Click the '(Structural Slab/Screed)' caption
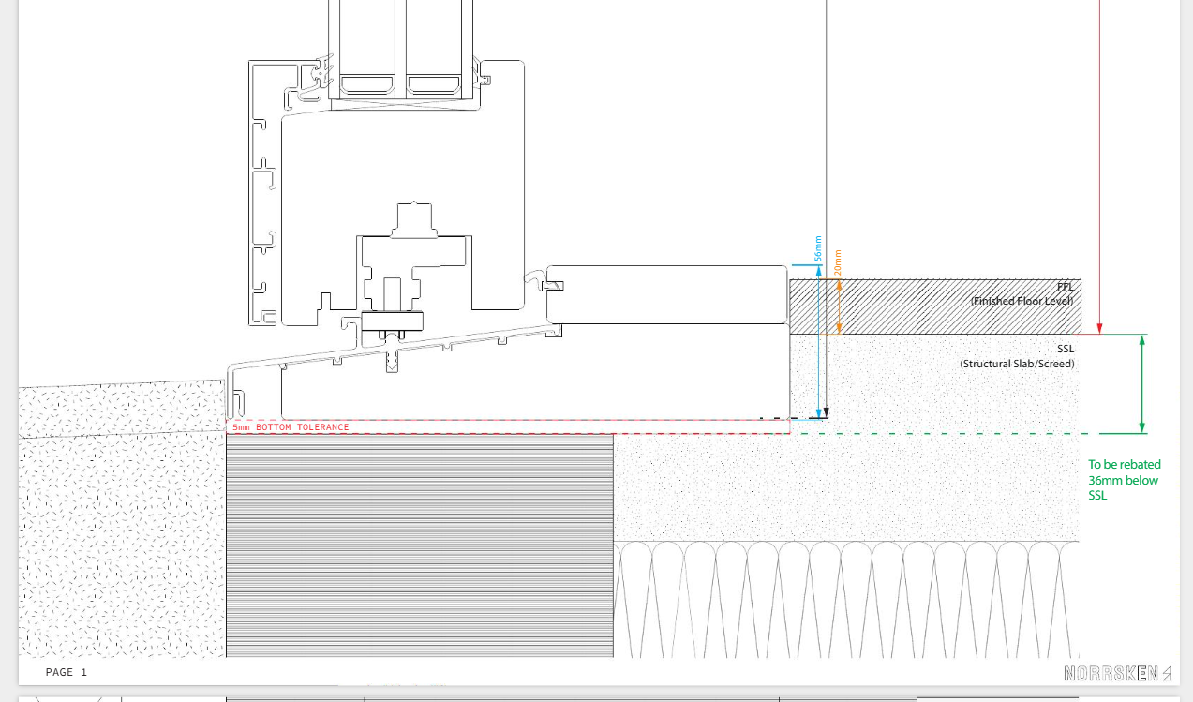This screenshot has height=702, width=1193. pyautogui.click(x=1017, y=364)
